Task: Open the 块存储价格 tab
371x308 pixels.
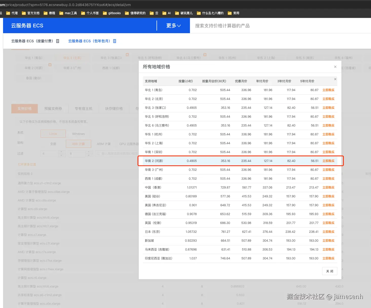Action: [114, 108]
